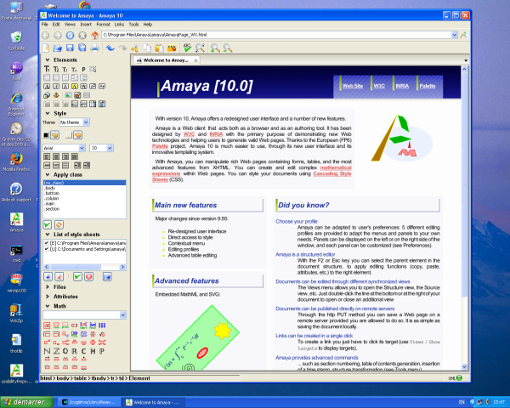The width and height of the screenshot is (510, 408).
Task: Open the new document icon
Action: (46, 48)
